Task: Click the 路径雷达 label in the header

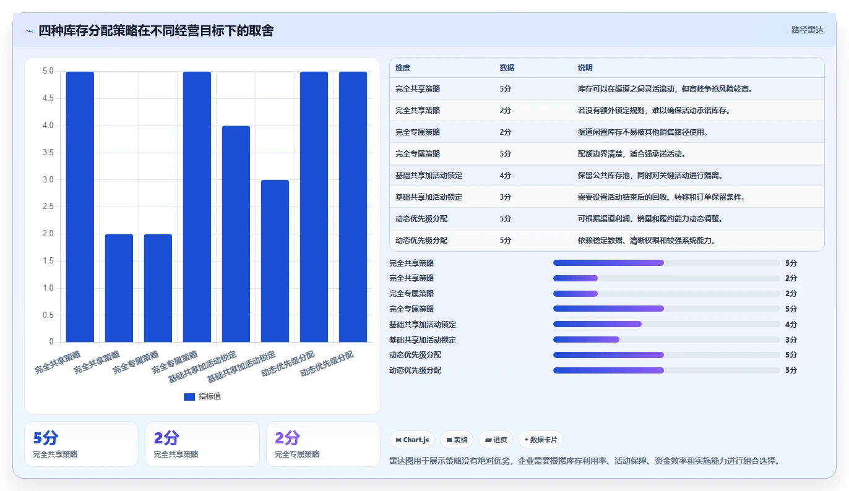Action: coord(808,30)
